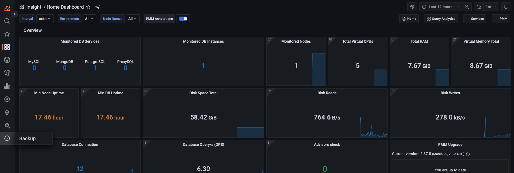Open Backup from the sidebar
The height and width of the screenshot is (173, 514).
7,138
